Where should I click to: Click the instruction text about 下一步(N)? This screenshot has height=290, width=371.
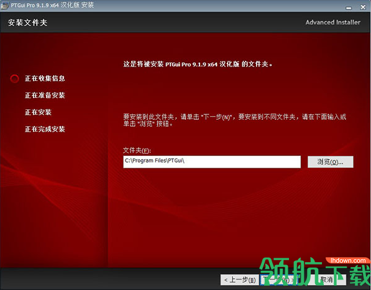point(235,120)
